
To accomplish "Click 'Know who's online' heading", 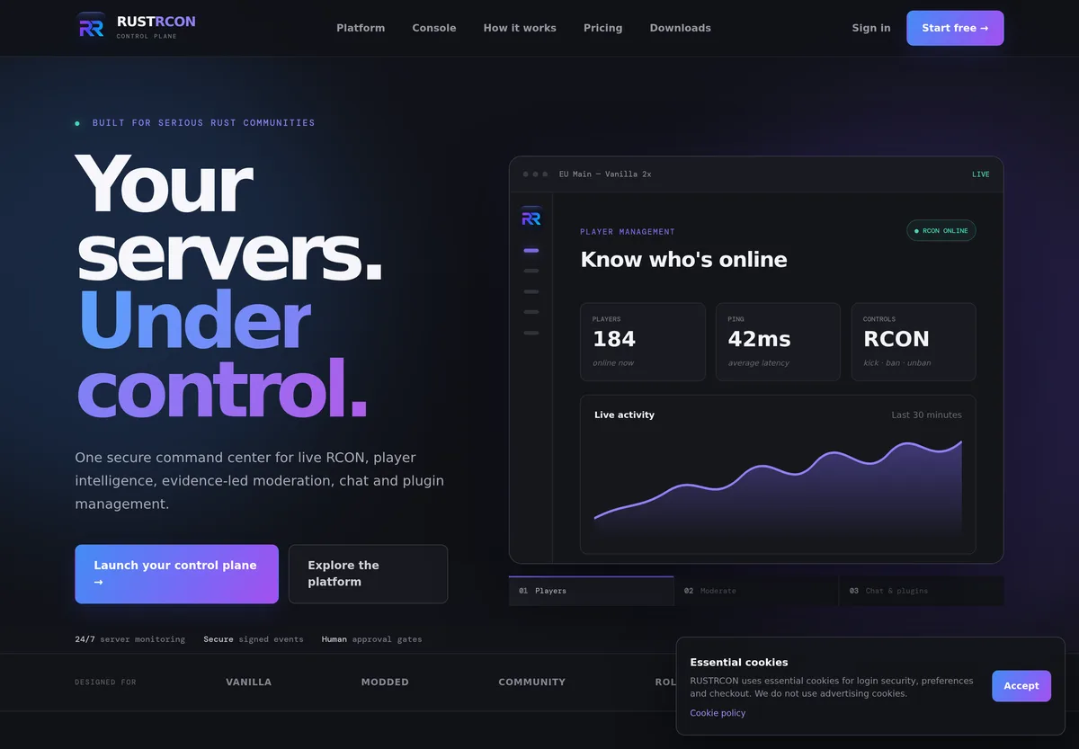I will [683, 260].
